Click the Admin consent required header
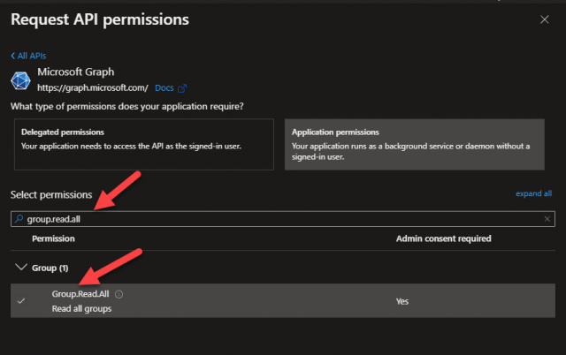 point(443,238)
